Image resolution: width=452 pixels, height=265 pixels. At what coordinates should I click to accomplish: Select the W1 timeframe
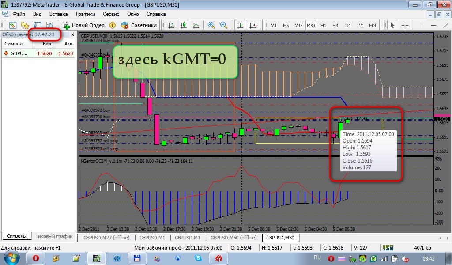[360, 25]
